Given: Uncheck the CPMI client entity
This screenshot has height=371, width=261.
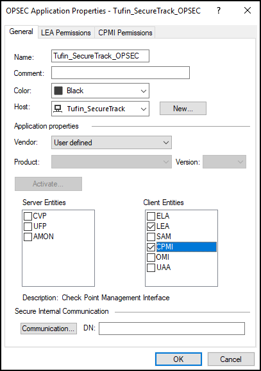Looking at the screenshot, I should click(x=151, y=247).
